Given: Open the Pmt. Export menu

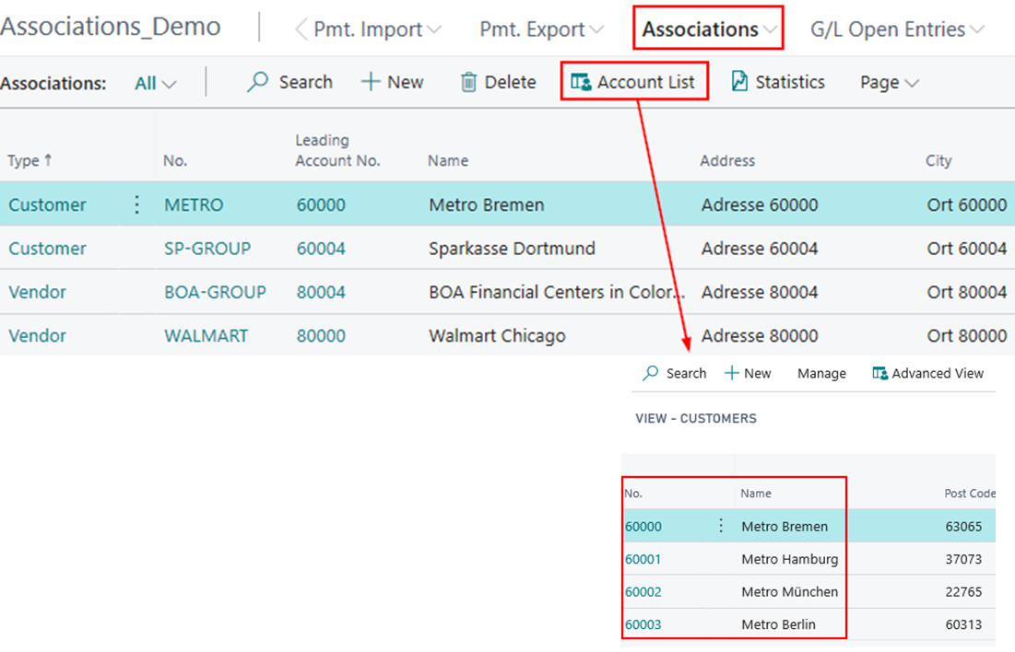Looking at the screenshot, I should (541, 29).
